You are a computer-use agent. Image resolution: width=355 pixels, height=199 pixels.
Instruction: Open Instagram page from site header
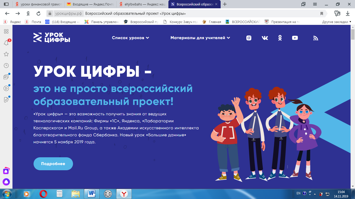[249, 38]
